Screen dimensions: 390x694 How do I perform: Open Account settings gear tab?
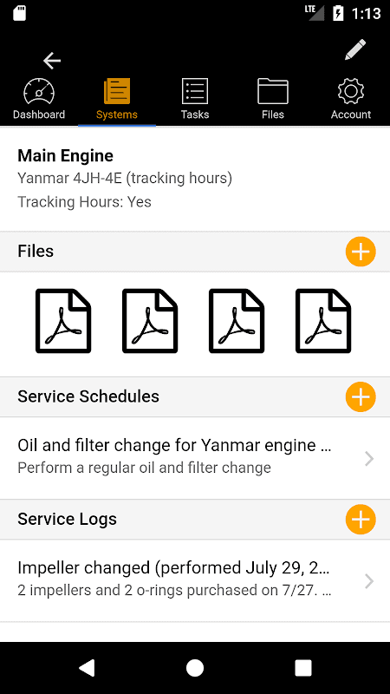[x=351, y=99]
